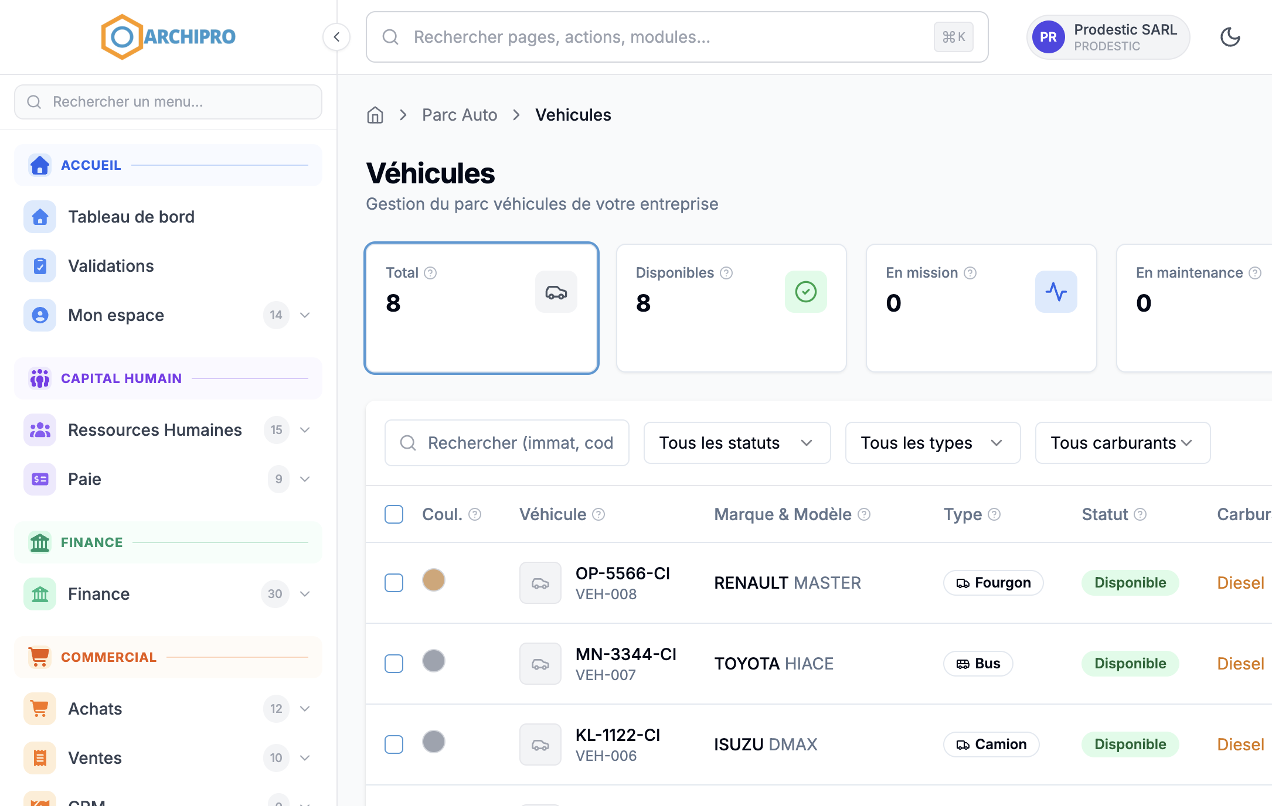This screenshot has height=806, width=1272.
Task: Tick the checkbox for TOYOTA HIACE row
Action: pos(394,664)
